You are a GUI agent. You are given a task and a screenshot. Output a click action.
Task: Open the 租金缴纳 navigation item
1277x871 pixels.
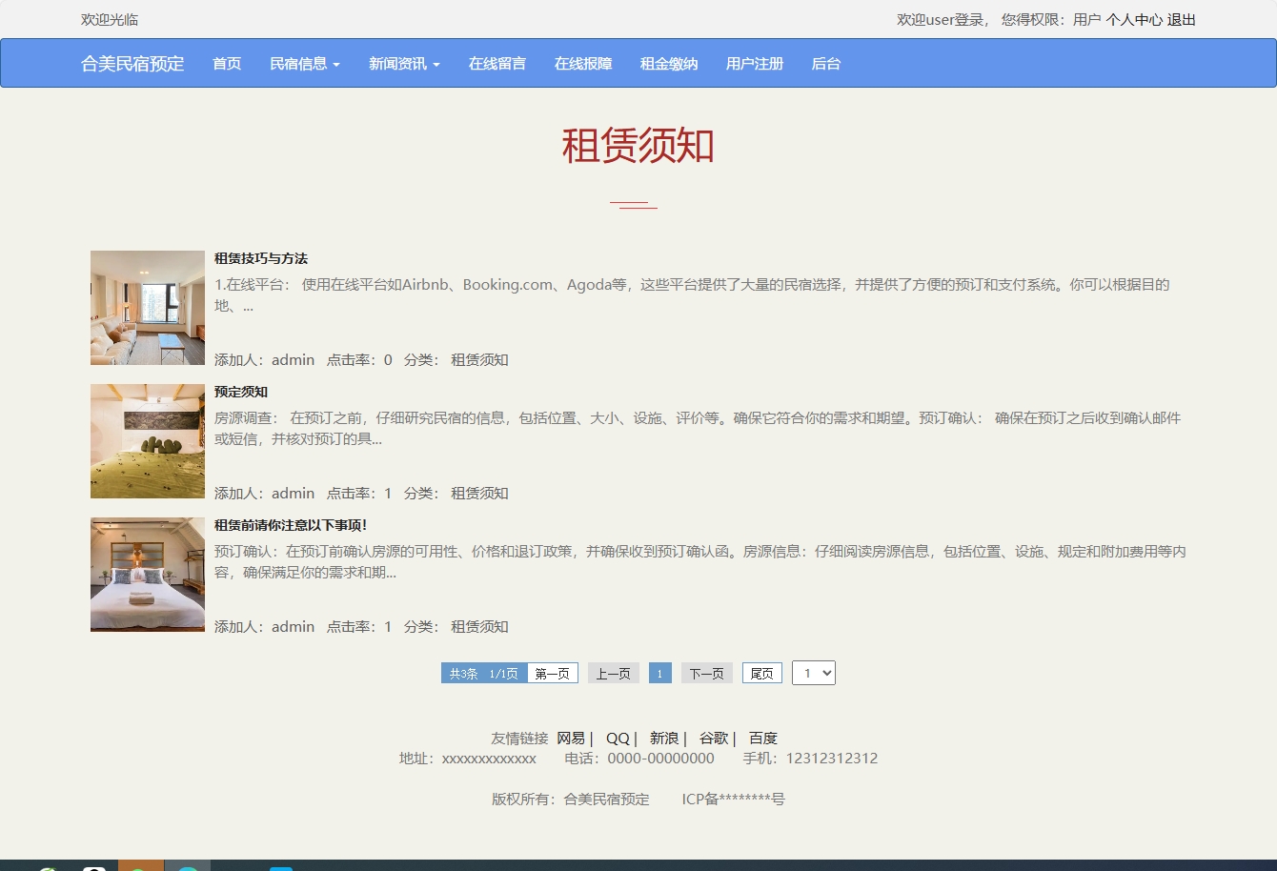tap(668, 63)
